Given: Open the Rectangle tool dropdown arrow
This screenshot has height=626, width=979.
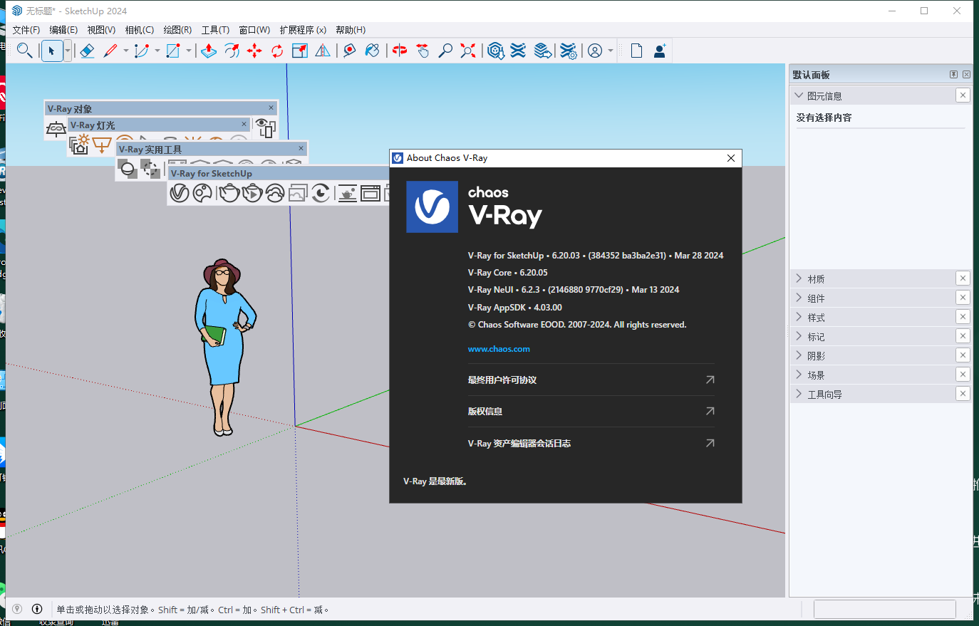Looking at the screenshot, I should 189,51.
